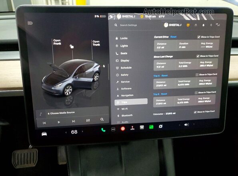
Task: Tap the car lock icon in top status bar
Action: (x=112, y=17)
